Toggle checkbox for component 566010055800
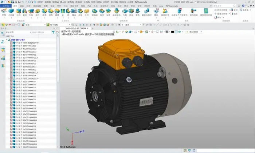255x153 pixels. click(11, 46)
